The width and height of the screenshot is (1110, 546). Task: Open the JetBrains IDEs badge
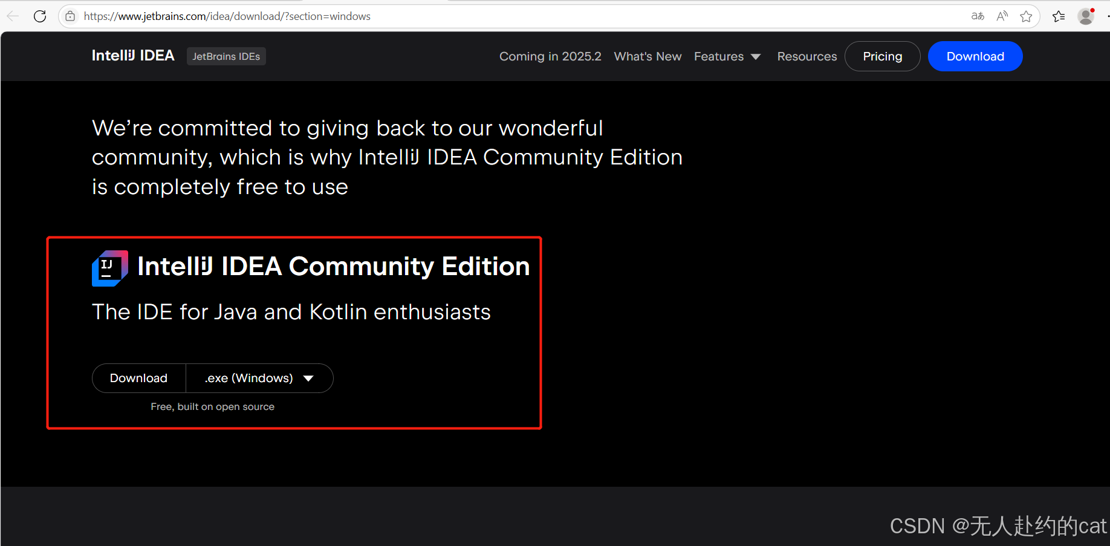pyautogui.click(x=226, y=56)
